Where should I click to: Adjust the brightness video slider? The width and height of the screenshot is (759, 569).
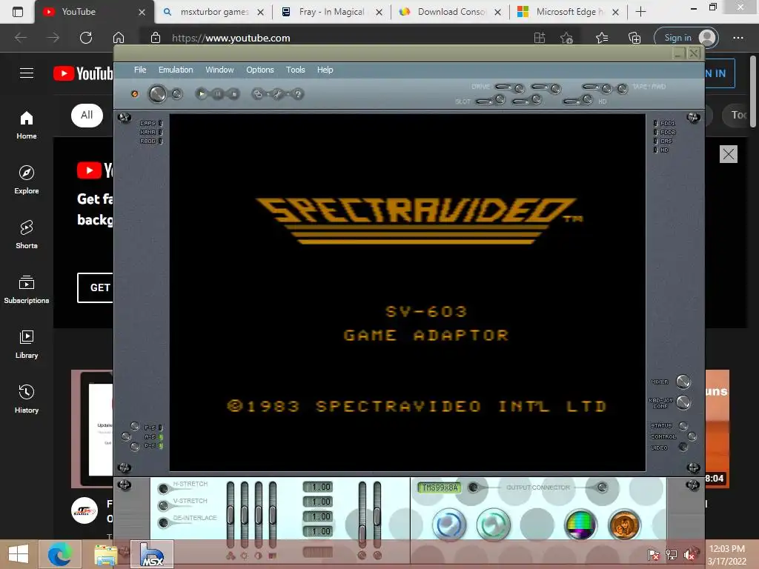(245, 514)
